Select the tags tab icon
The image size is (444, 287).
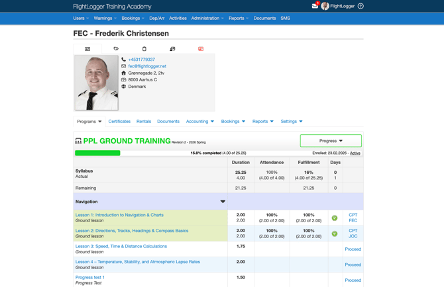116,48
